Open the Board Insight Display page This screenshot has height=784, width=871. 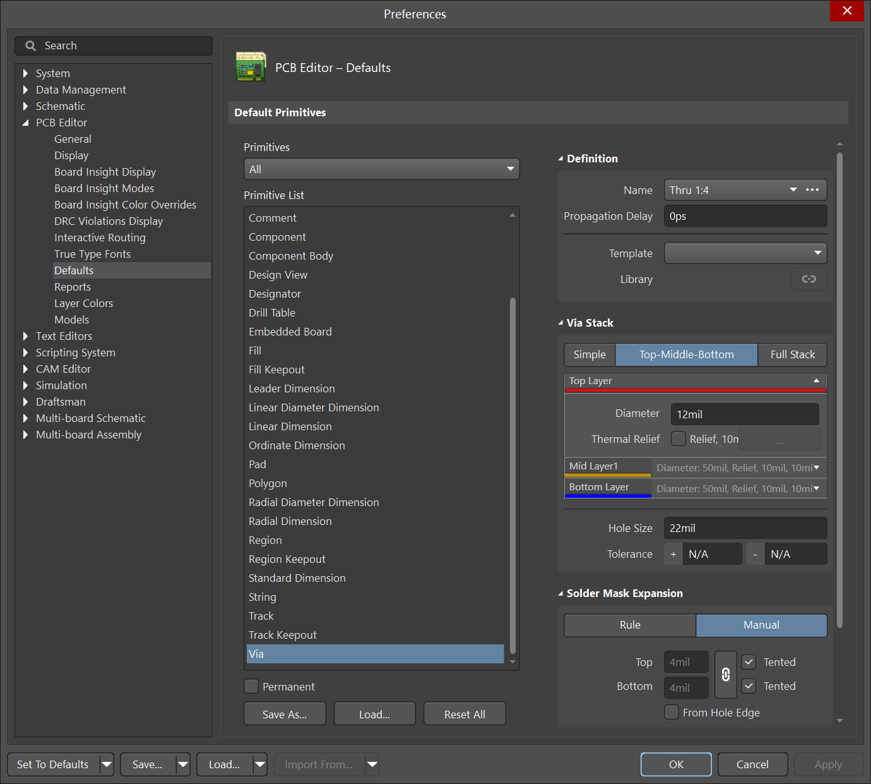click(105, 172)
